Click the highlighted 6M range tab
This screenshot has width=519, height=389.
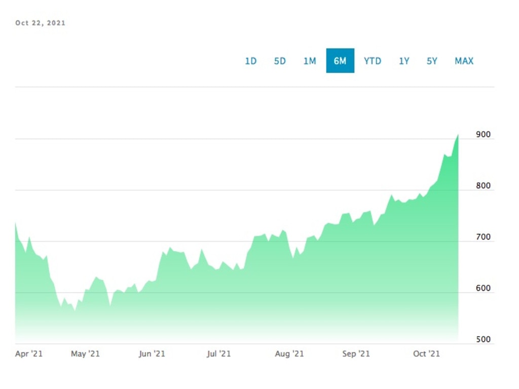(340, 61)
